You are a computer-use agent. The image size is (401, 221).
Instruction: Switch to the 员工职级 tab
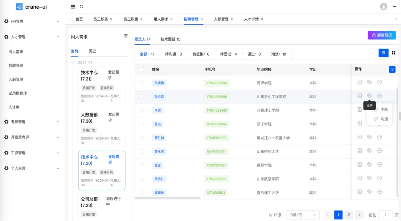(131, 19)
